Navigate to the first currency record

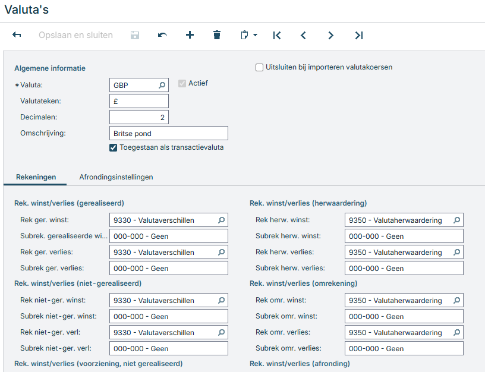(x=276, y=35)
